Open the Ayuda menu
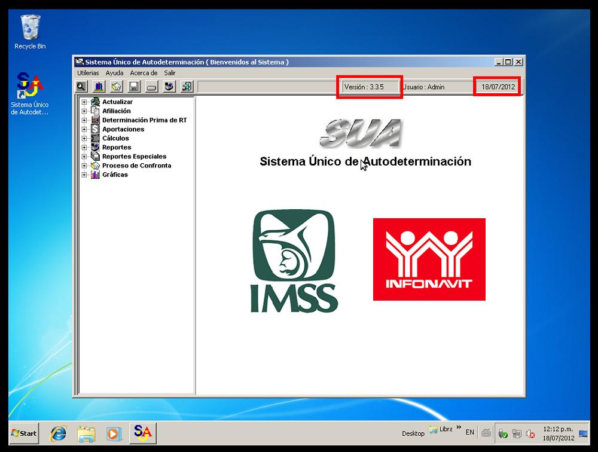 coord(115,72)
